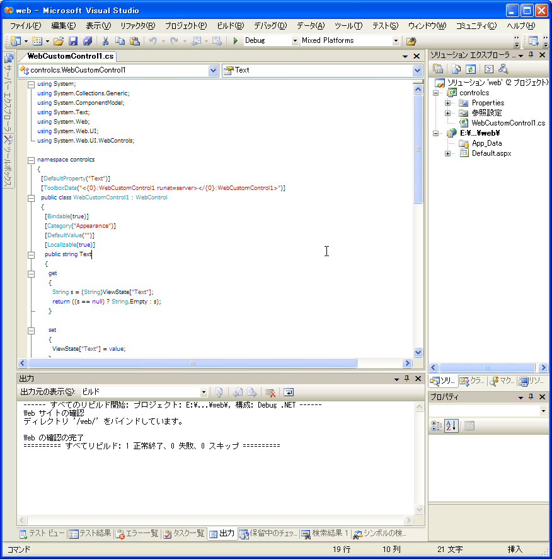Select the App_Data folder
Screen dimensions: 552x559
[486, 143]
